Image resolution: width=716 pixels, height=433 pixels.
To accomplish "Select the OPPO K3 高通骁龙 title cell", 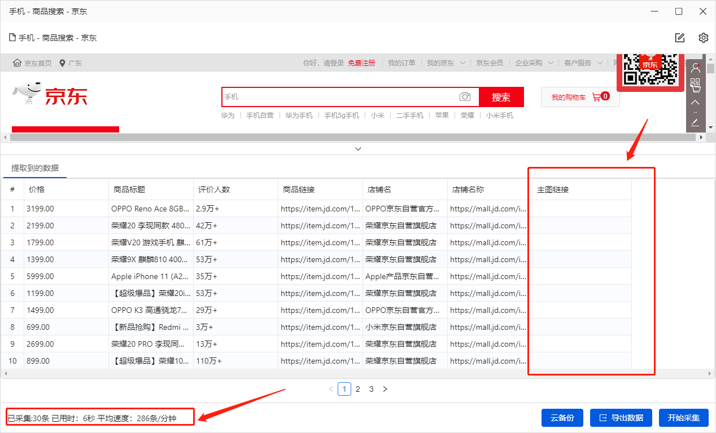I will click(x=151, y=310).
